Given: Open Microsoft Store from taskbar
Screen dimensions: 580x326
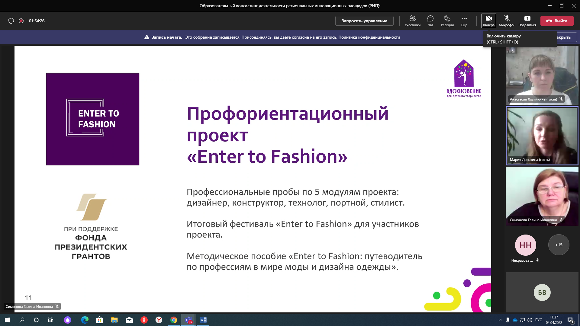Looking at the screenshot, I should pyautogui.click(x=99, y=320).
